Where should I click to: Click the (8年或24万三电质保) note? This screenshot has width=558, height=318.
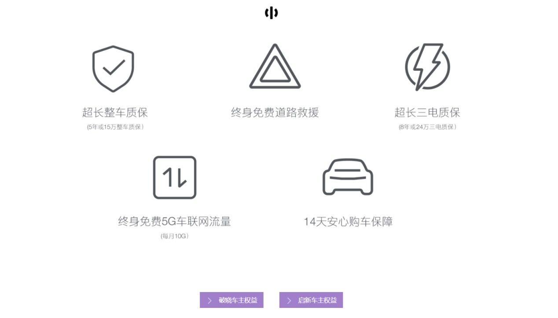coord(428,127)
